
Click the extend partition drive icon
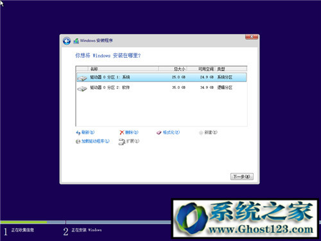[x=122, y=142]
